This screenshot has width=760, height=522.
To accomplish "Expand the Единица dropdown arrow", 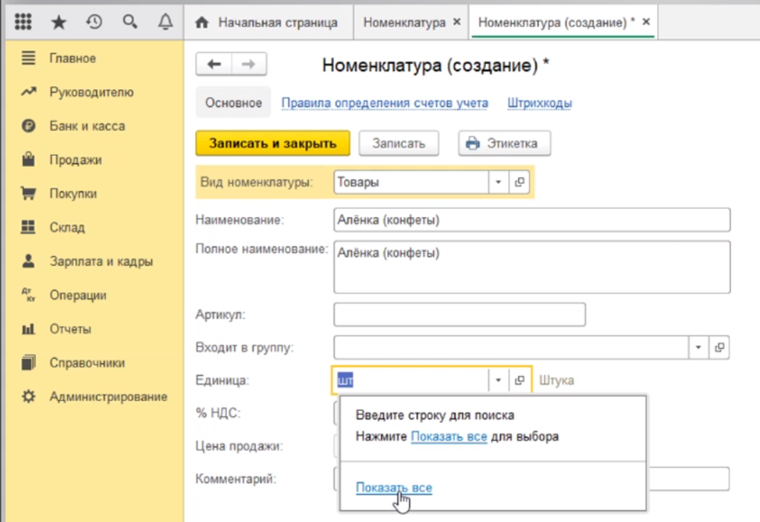I will tap(499, 381).
